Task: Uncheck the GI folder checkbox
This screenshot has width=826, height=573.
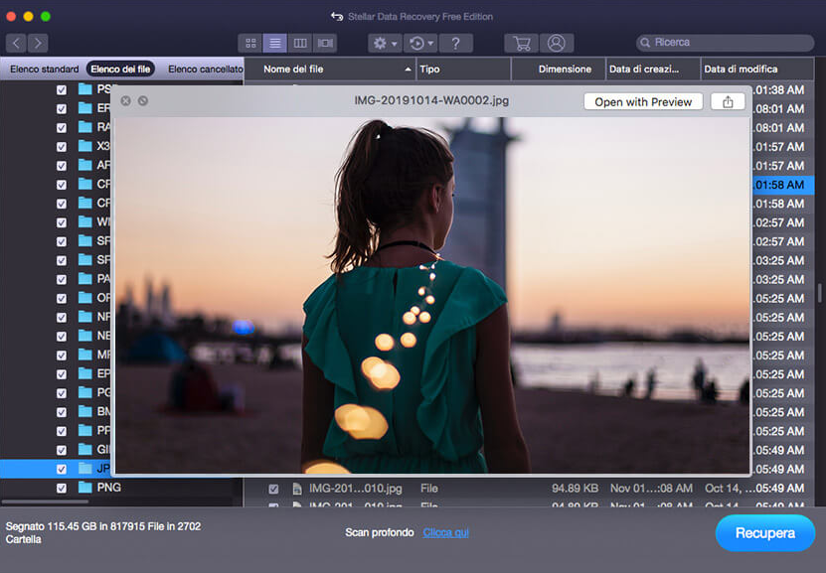Action: coord(62,450)
